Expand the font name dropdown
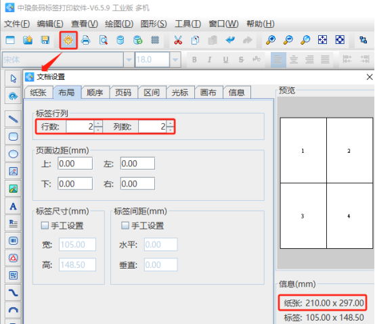Image resolution: width=375 pixels, height=324 pixels. coord(129,60)
